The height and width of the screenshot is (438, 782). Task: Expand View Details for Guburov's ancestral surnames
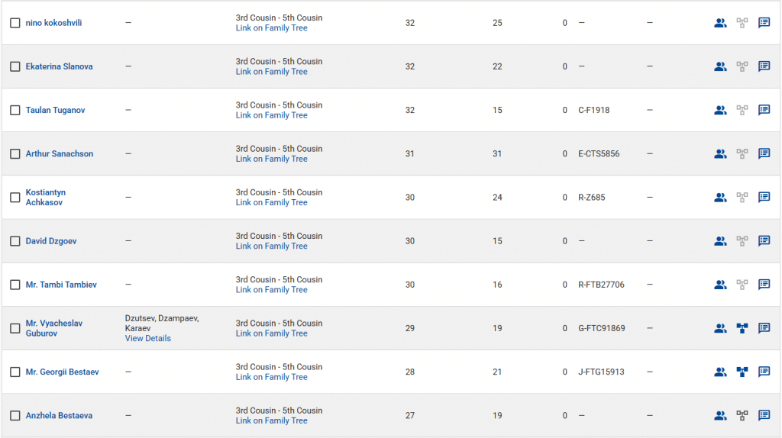(x=148, y=338)
